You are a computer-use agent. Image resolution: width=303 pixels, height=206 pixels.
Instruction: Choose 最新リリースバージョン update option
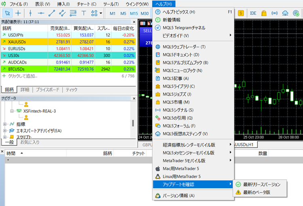point(260,185)
